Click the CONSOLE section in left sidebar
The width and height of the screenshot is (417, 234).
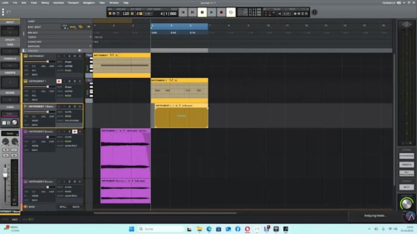click(10, 59)
